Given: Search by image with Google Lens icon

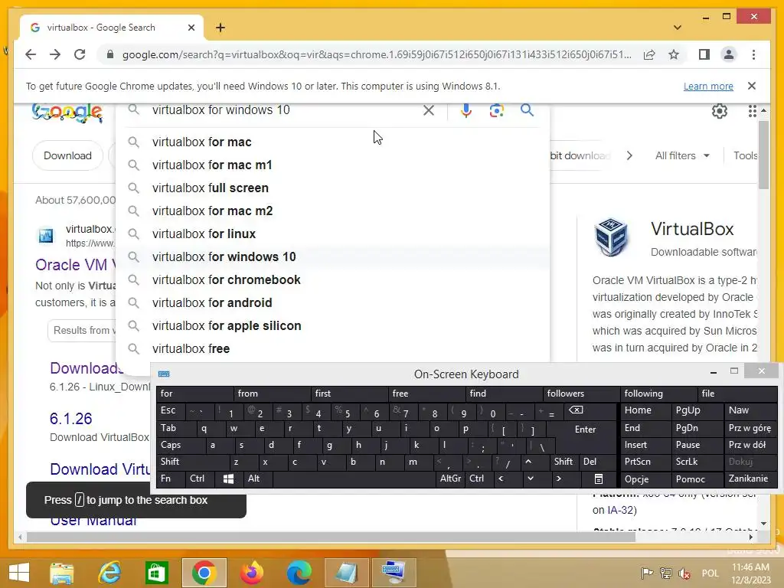Looking at the screenshot, I should (496, 110).
